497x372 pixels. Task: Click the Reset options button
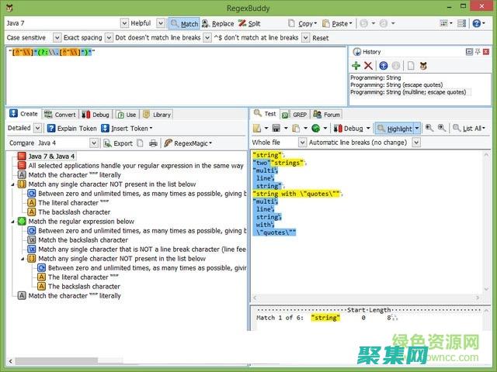320,37
